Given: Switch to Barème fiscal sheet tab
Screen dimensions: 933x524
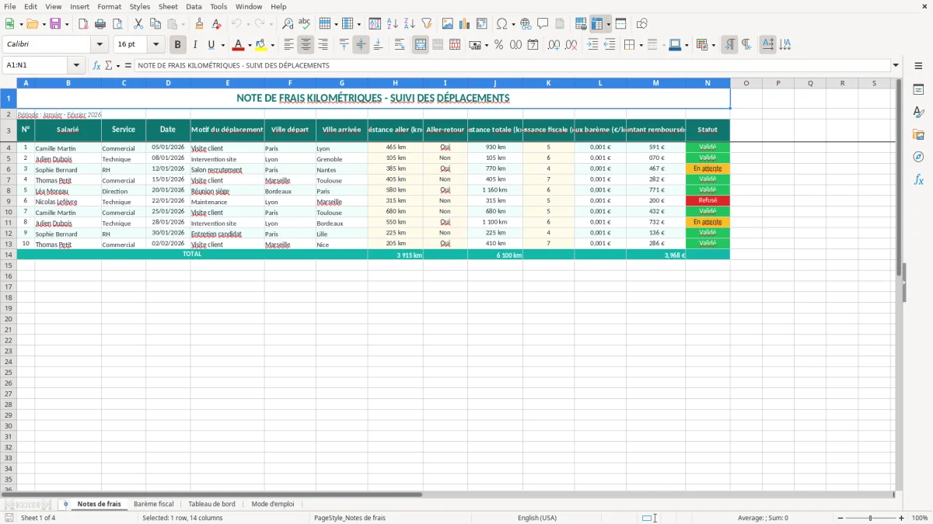Looking at the screenshot, I should coord(154,504).
